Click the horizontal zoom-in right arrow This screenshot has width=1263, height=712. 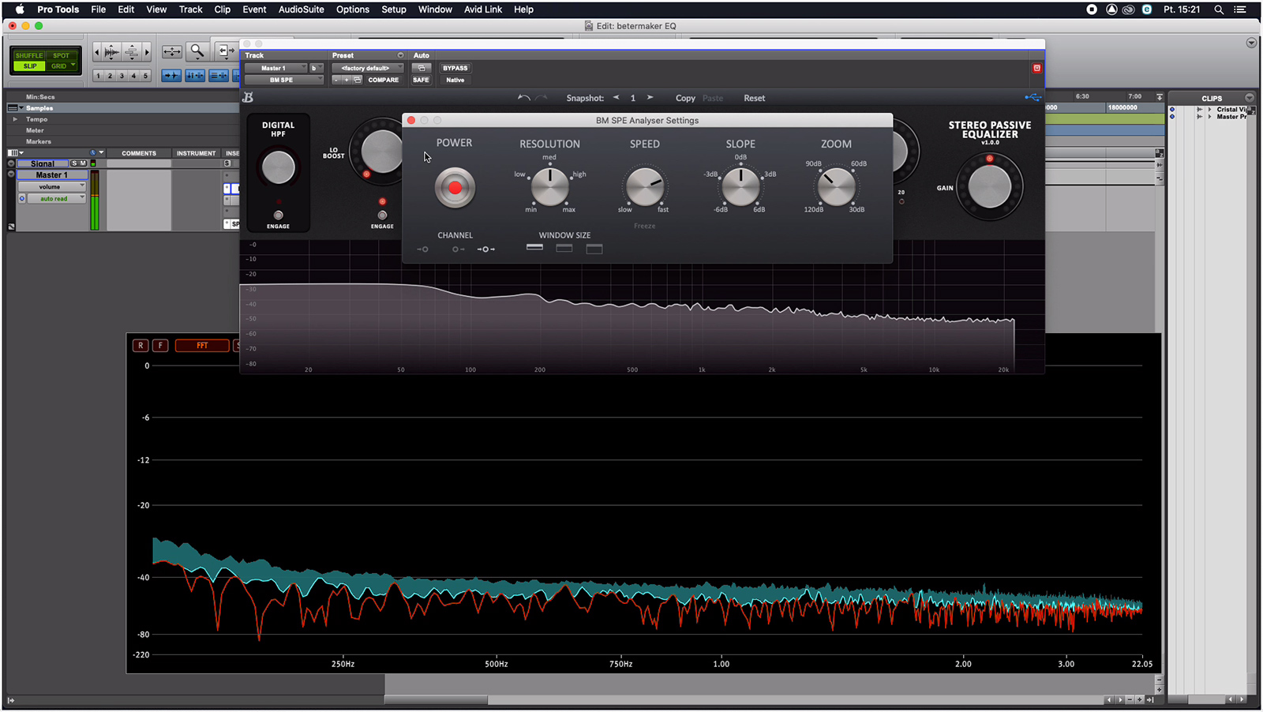pyautogui.click(x=147, y=52)
